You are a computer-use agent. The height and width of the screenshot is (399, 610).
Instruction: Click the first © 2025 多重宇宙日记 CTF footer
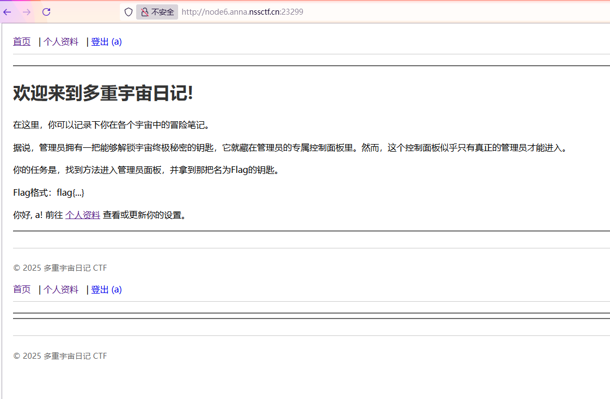[60, 267]
